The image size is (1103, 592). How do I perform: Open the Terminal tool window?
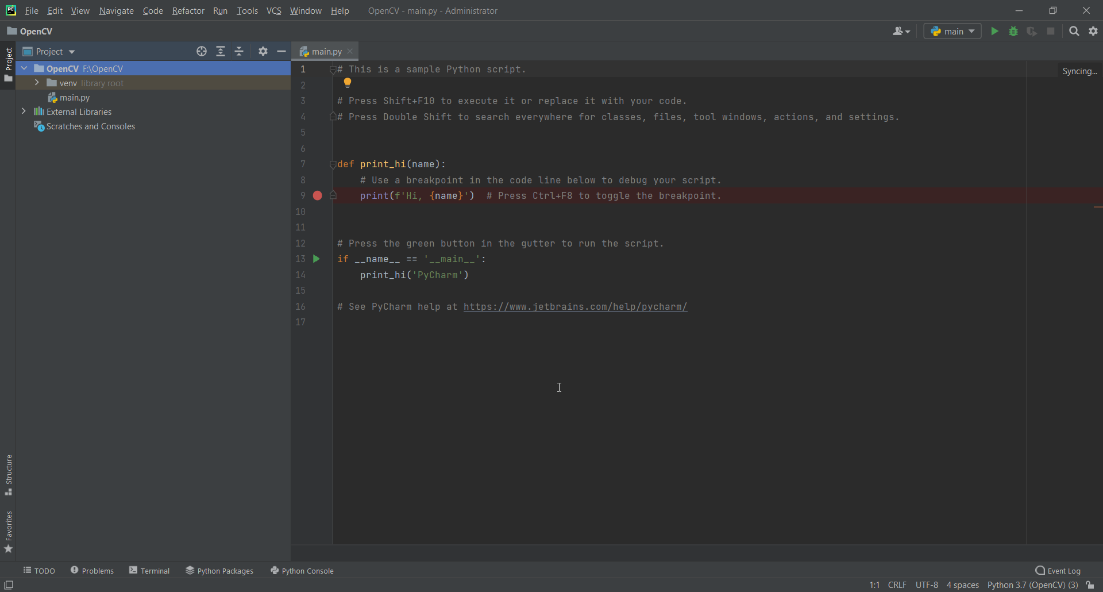[x=149, y=571]
